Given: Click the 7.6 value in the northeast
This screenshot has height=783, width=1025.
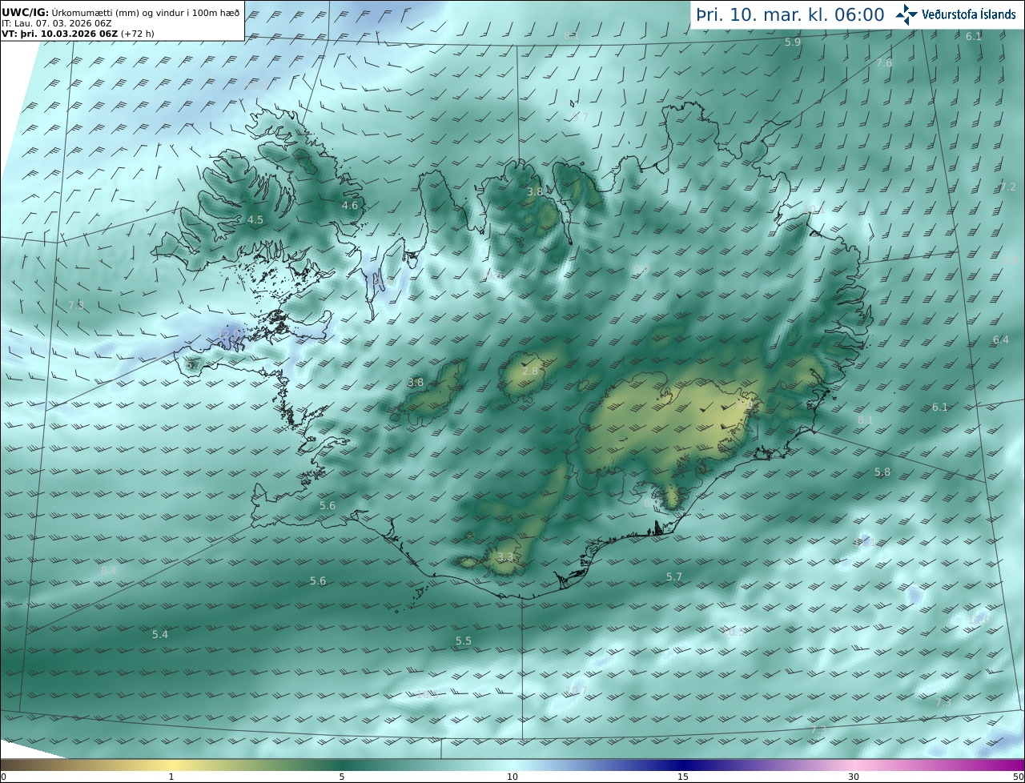Looking at the screenshot, I should point(884,63).
